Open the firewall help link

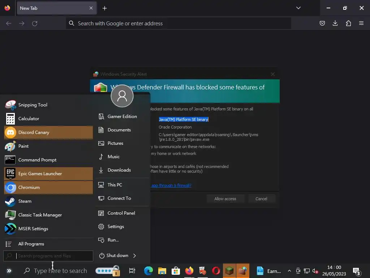(171, 185)
